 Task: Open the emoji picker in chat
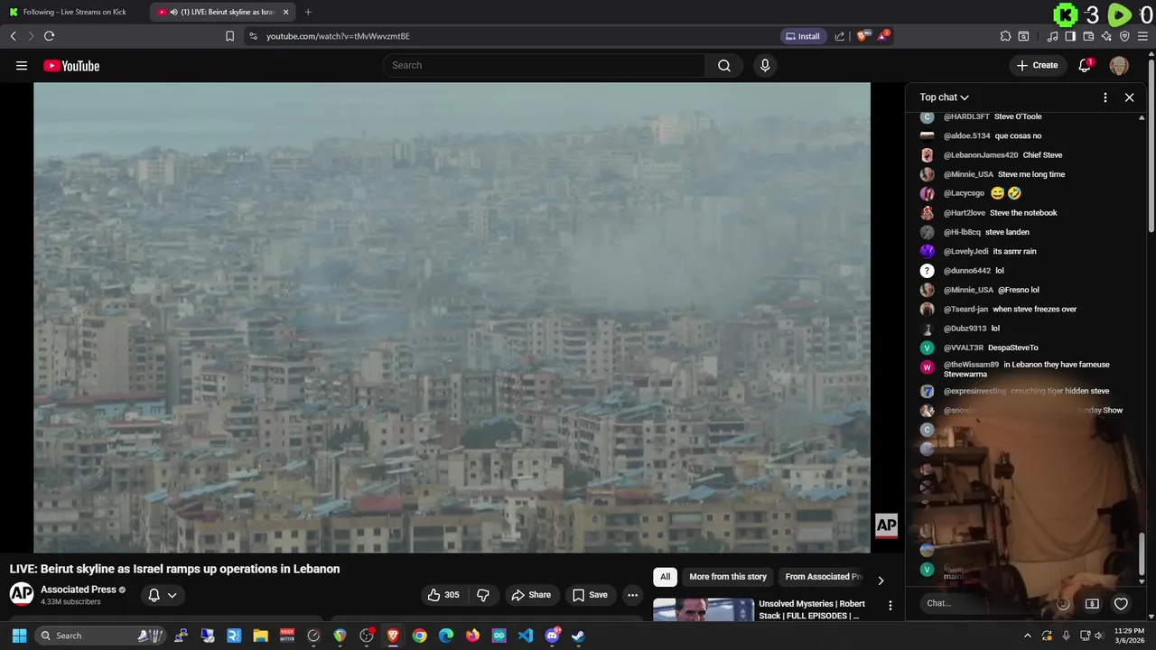pyautogui.click(x=1063, y=604)
